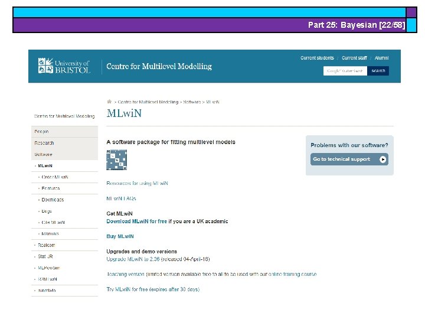Screen dimensions: 425x319
Task: Open Stat-JR sidebar item
Action: 45,256
